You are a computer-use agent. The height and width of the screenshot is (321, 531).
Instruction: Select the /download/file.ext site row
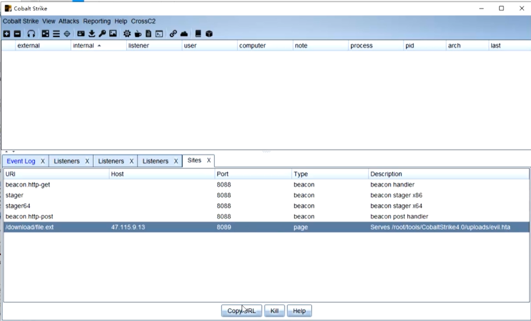click(x=266, y=227)
